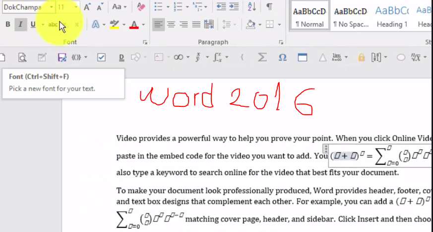
Task: Click the matrix [10 01] icon
Action: (376, 57)
